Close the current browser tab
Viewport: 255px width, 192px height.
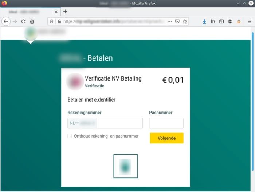[x=56, y=12]
